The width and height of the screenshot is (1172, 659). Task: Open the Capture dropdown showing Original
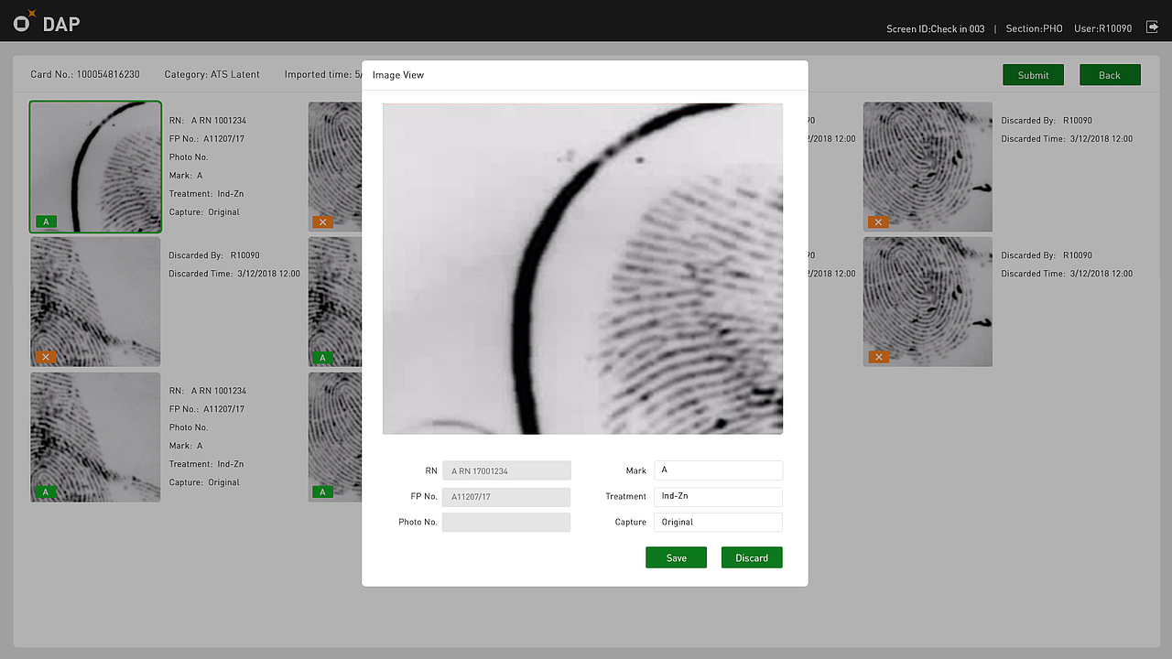tap(718, 522)
